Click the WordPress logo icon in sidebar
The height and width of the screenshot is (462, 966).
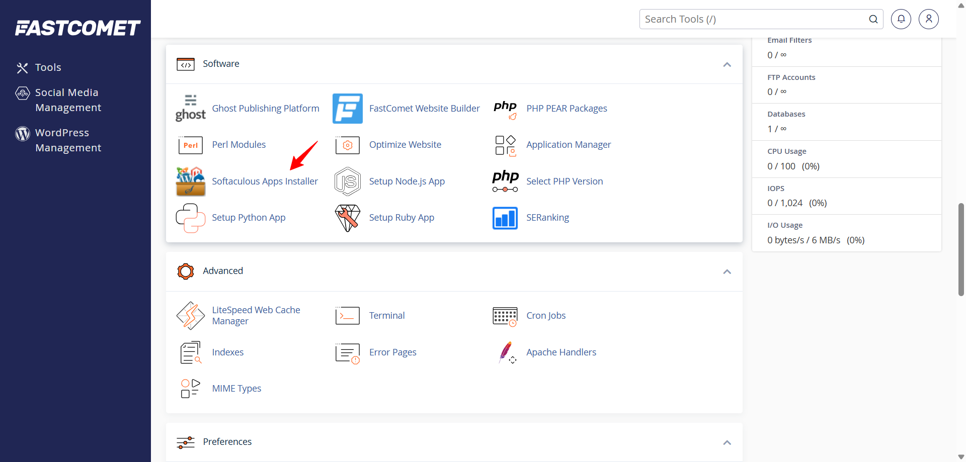(x=23, y=133)
